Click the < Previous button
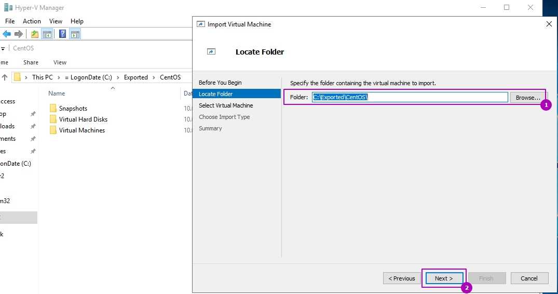Viewport: 558px width, 294px height. tap(402, 278)
